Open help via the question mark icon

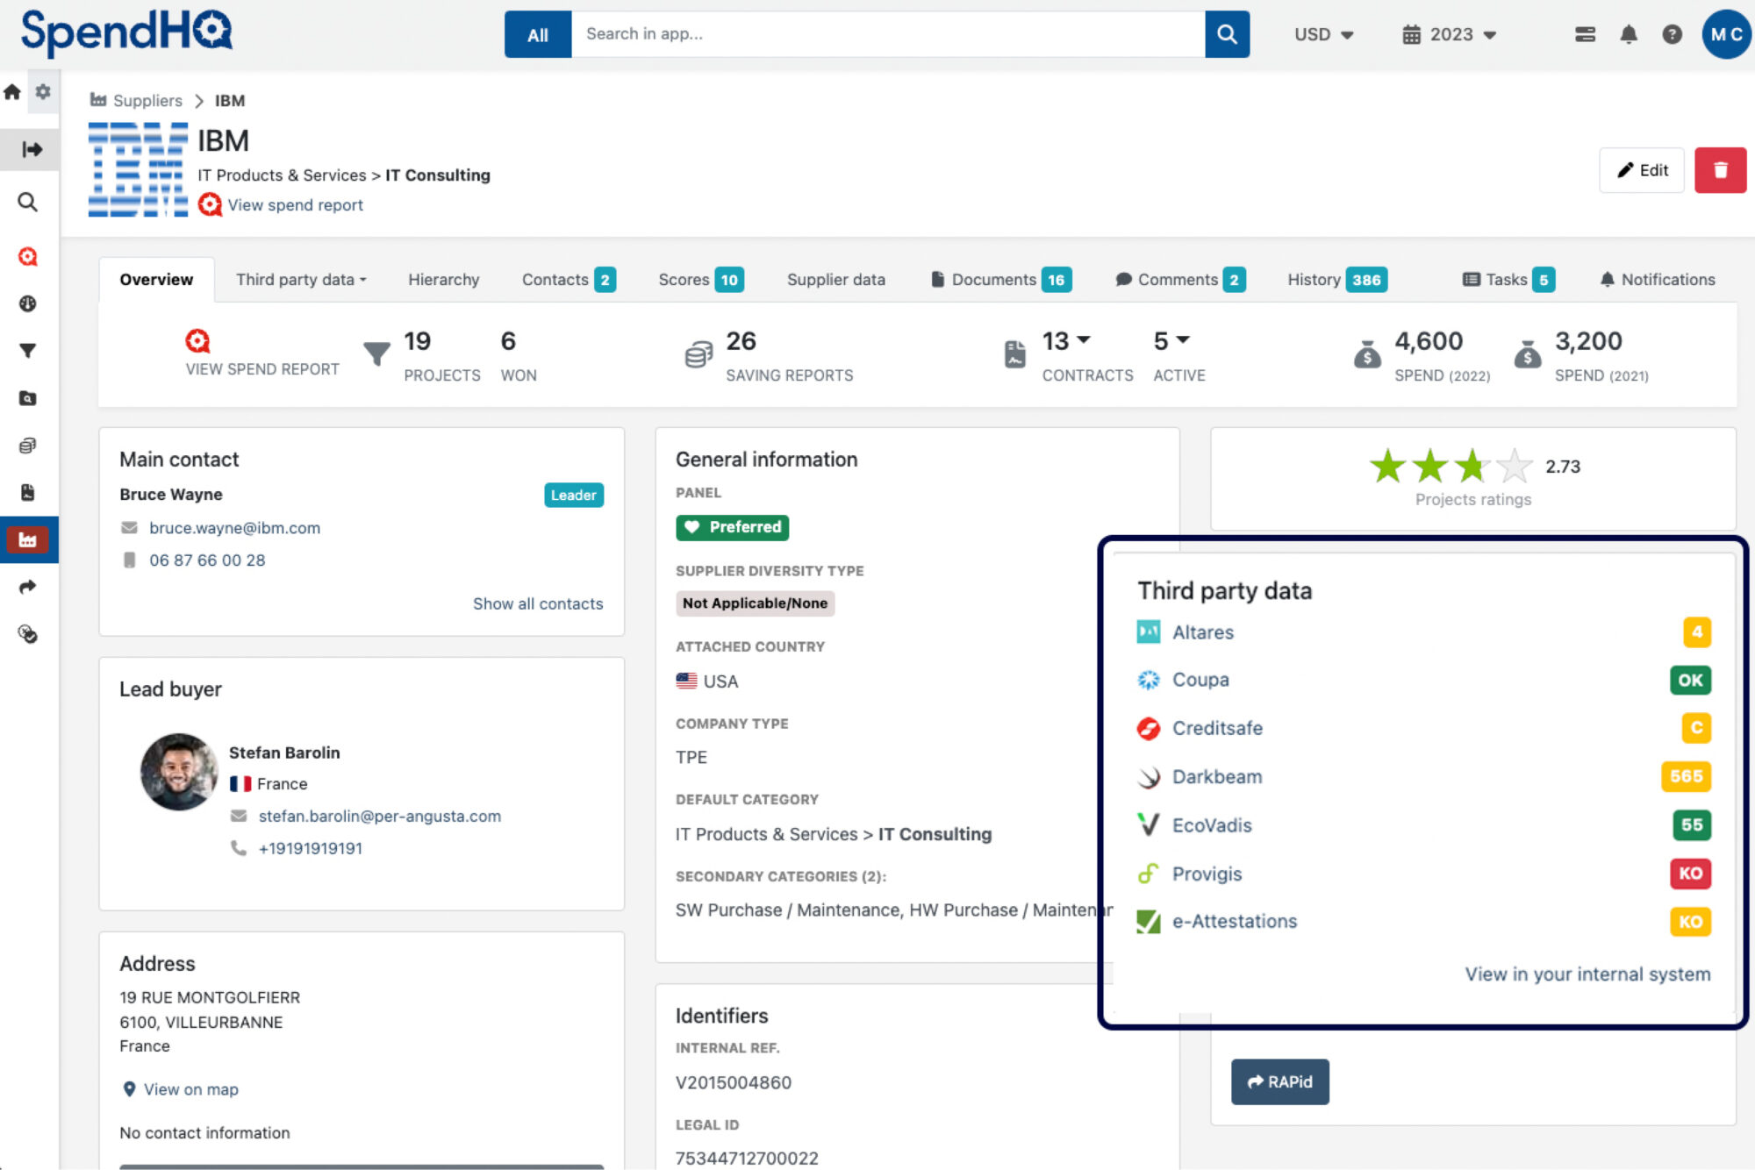point(1673,34)
